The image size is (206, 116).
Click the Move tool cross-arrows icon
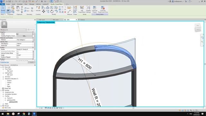[x=43, y=11]
